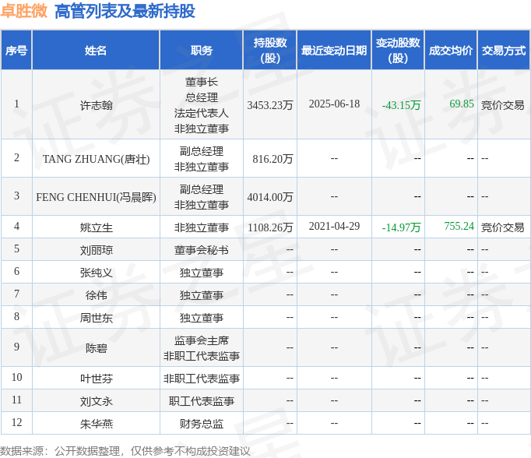
Task: Select the name 周世东
Action: 97,318
